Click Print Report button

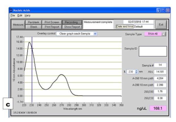tap(52, 27)
